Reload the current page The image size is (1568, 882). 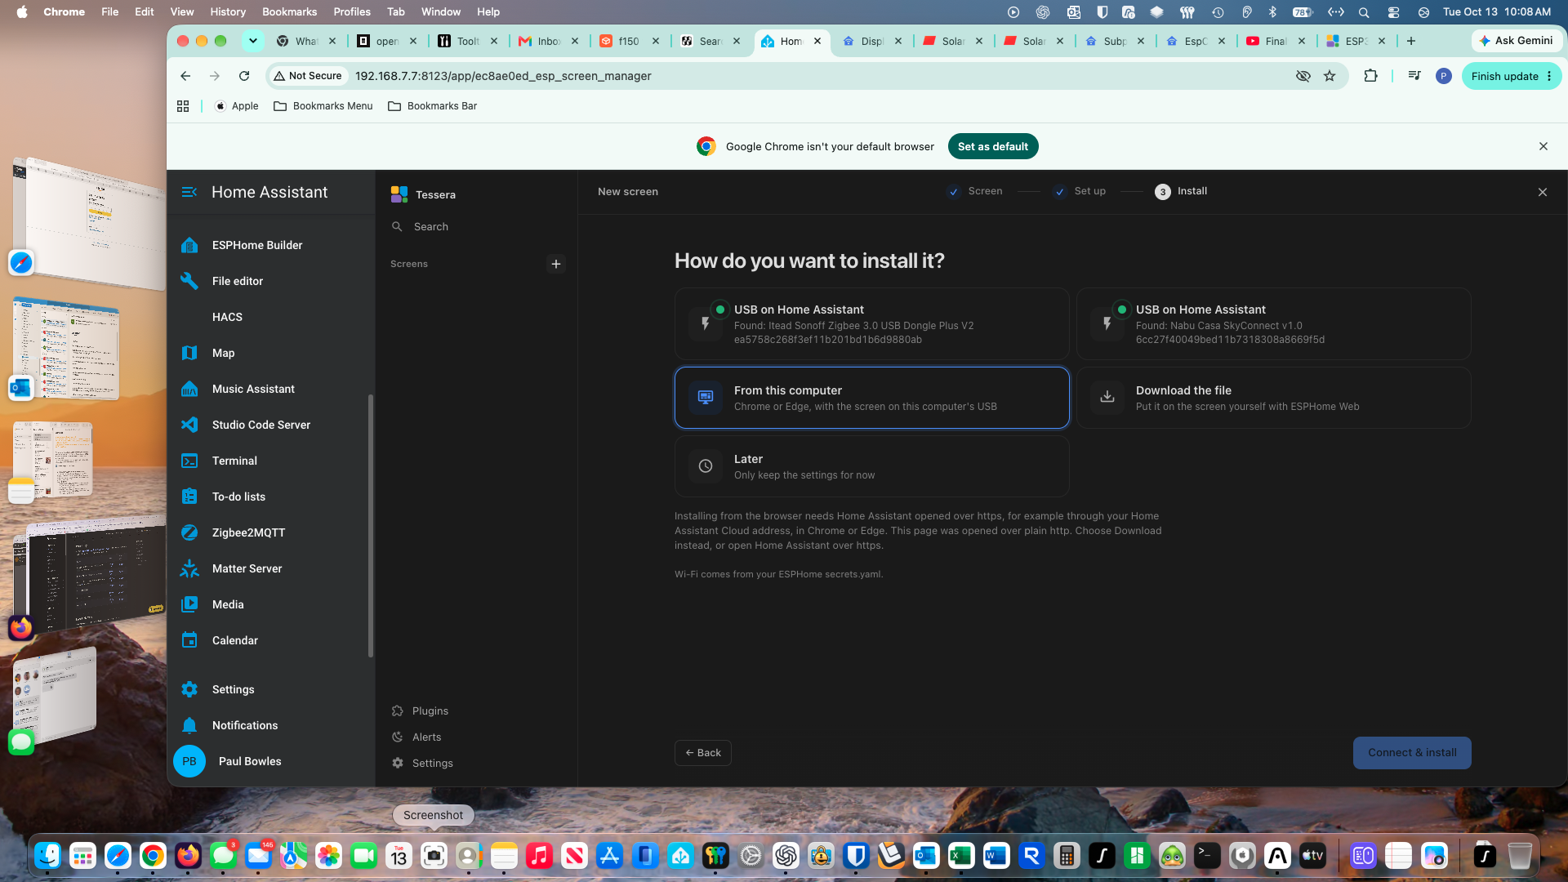click(x=244, y=76)
